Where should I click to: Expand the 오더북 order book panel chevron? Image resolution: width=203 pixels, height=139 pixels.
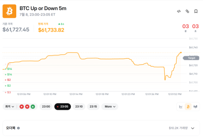coord(193,128)
